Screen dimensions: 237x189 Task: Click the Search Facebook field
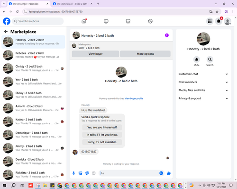click(x=38, y=21)
